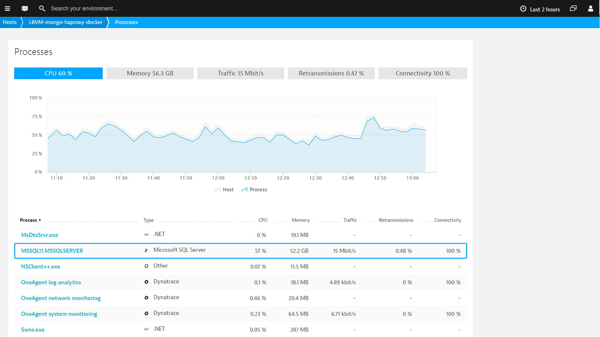Focus the Search your environment field
The height and width of the screenshot is (337, 600).
84,8
